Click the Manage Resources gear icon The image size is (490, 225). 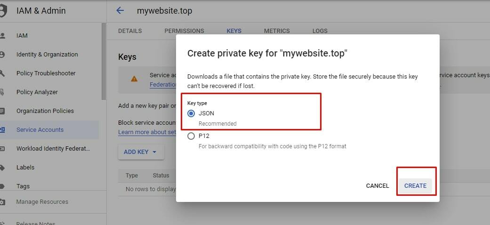(2, 202)
